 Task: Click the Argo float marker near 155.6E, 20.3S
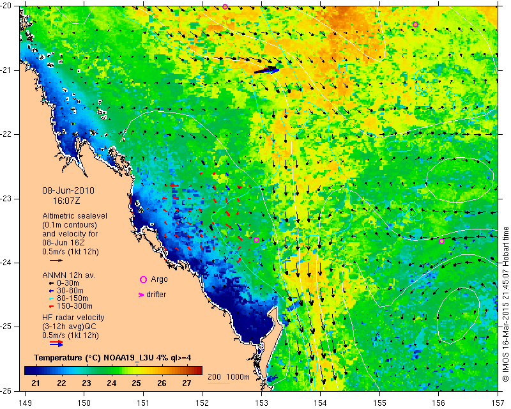coord(415,24)
